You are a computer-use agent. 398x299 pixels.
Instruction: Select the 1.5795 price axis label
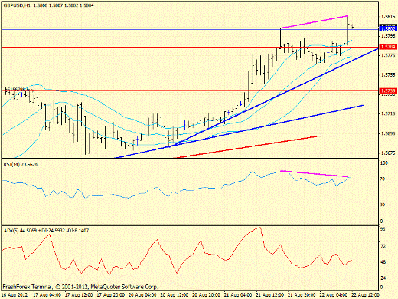pos(388,36)
